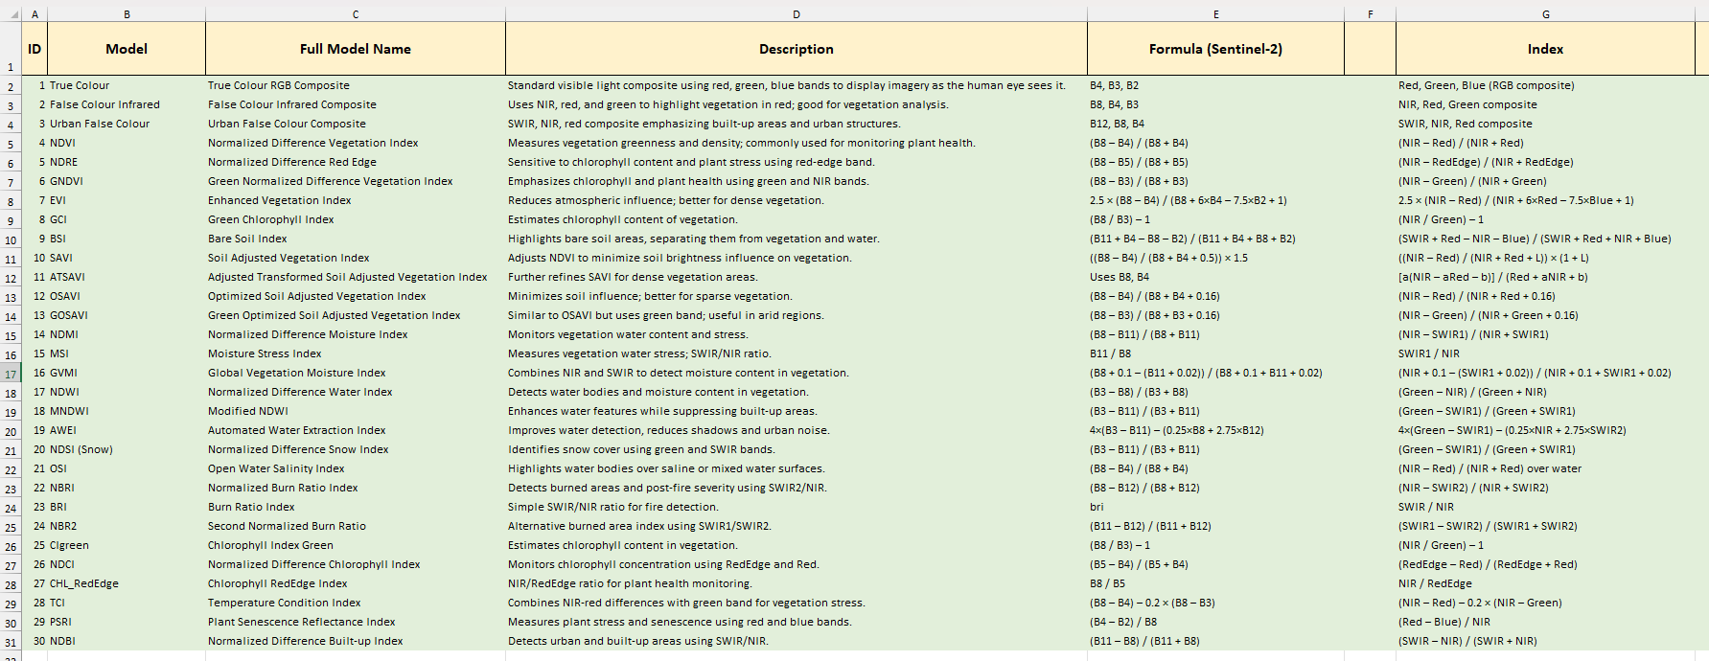Click 'Green Chlorophyll Index' cell

pyautogui.click(x=356, y=219)
